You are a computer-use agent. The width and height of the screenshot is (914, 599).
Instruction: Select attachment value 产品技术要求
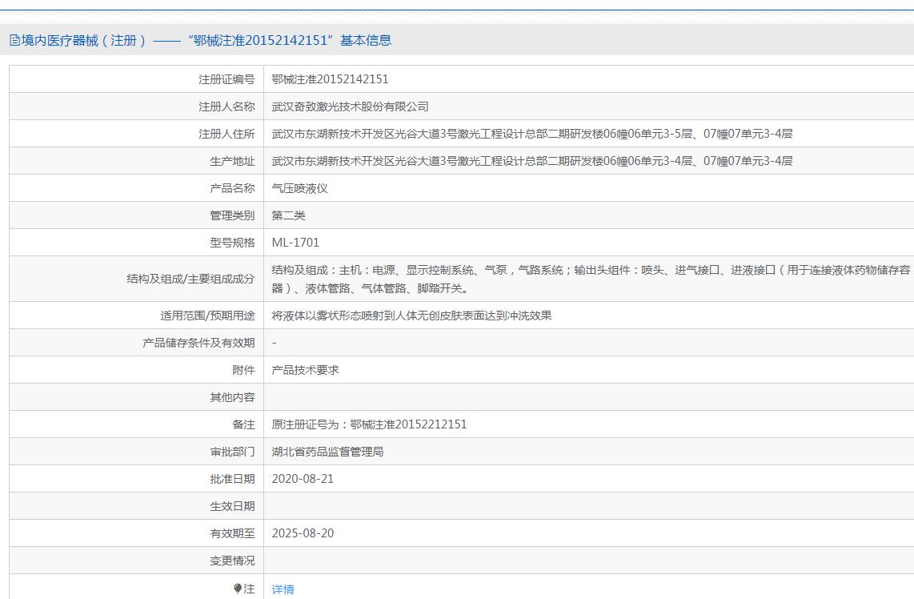coord(306,370)
